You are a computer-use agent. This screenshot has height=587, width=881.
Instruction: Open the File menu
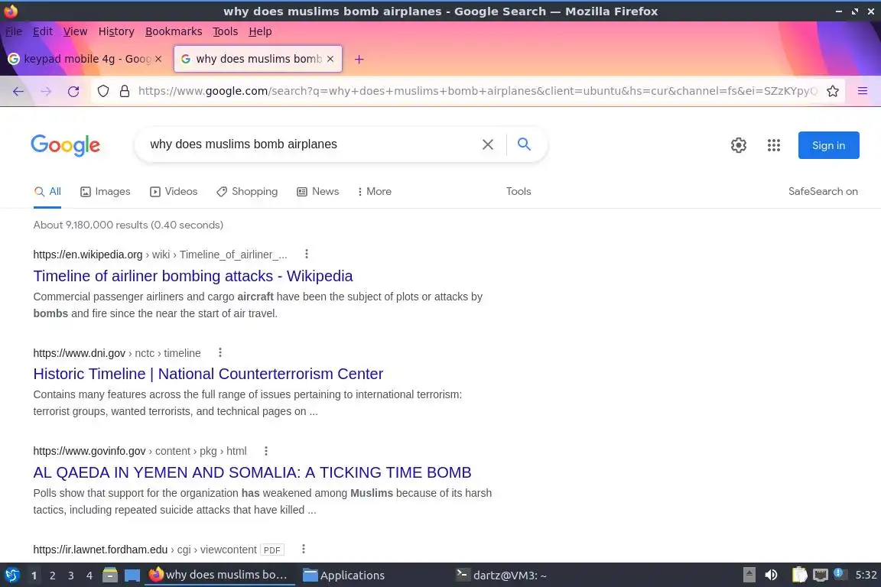(14, 31)
